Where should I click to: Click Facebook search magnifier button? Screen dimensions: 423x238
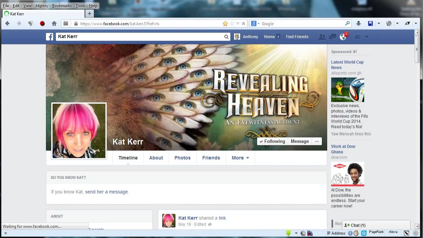(x=226, y=37)
